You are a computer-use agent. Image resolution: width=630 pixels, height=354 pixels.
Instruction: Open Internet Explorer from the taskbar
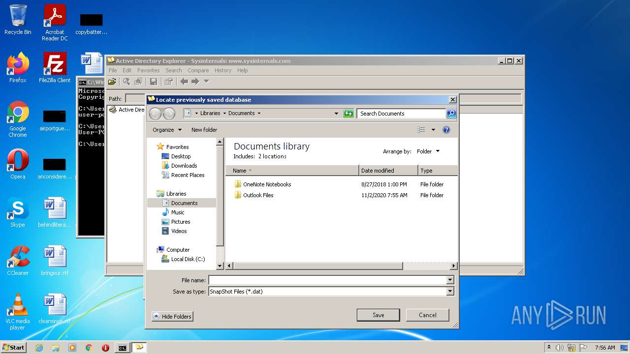[39, 348]
